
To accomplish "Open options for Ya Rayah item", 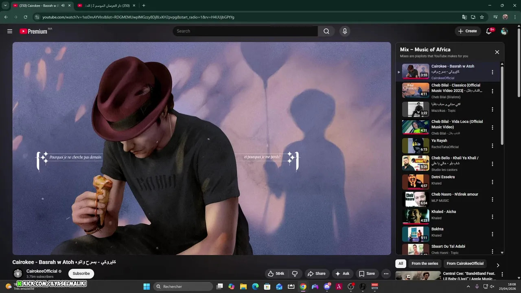I will point(492,146).
